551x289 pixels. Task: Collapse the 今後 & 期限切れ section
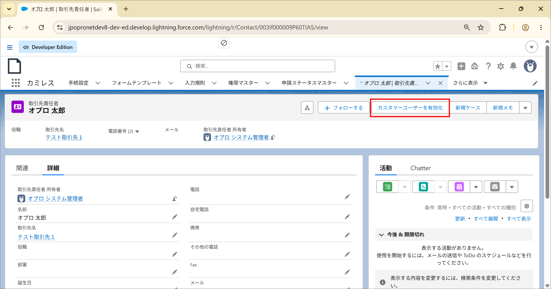tap(381, 235)
